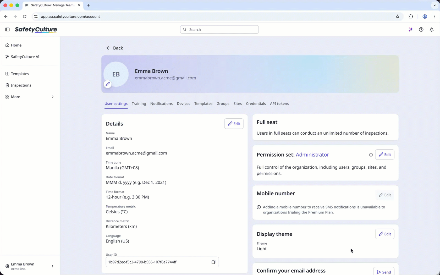Open the notifications bell icon
This screenshot has width=440, height=275.
[432, 30]
